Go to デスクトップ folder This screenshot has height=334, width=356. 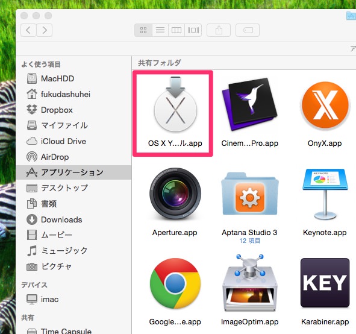point(73,188)
